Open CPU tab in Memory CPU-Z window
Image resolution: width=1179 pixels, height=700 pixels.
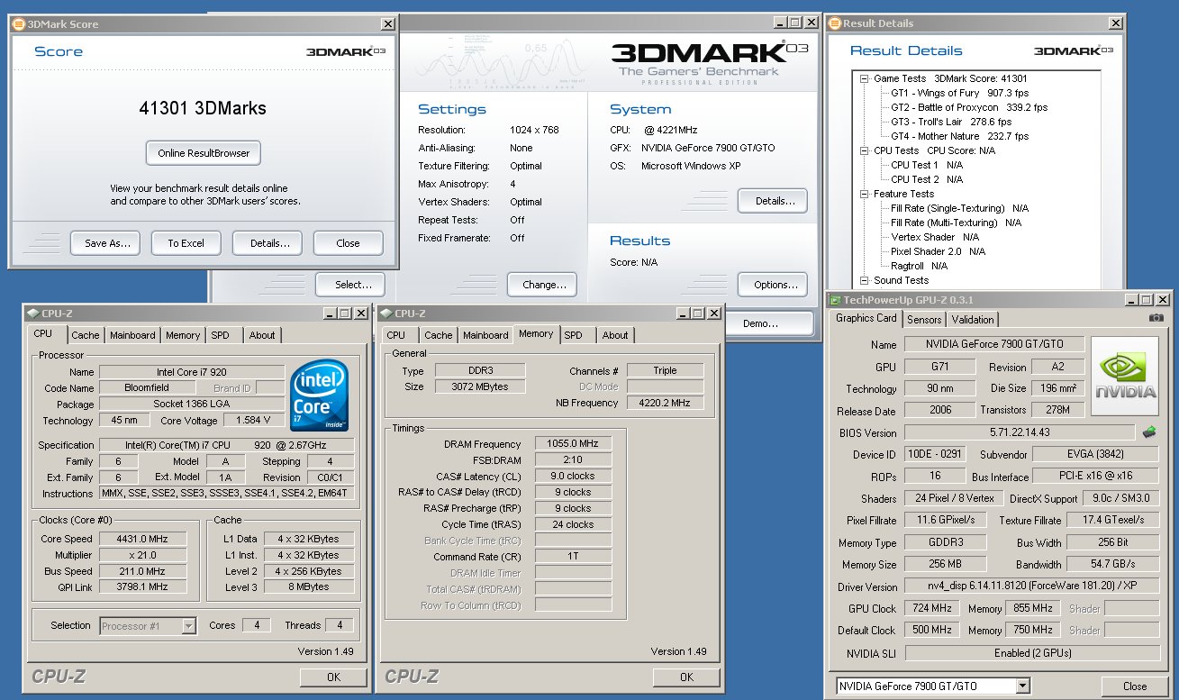395,335
